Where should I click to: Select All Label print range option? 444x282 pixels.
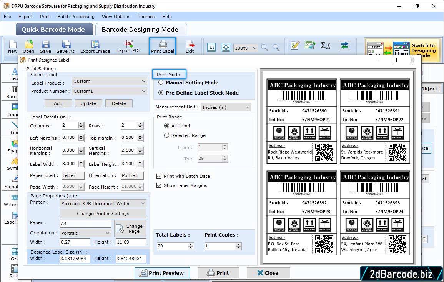pos(166,125)
